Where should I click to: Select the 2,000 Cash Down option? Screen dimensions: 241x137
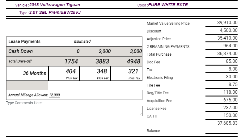click(104, 51)
